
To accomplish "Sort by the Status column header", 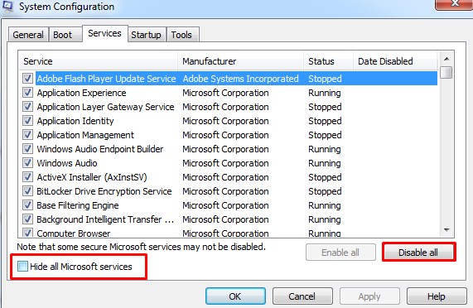I will pos(328,61).
